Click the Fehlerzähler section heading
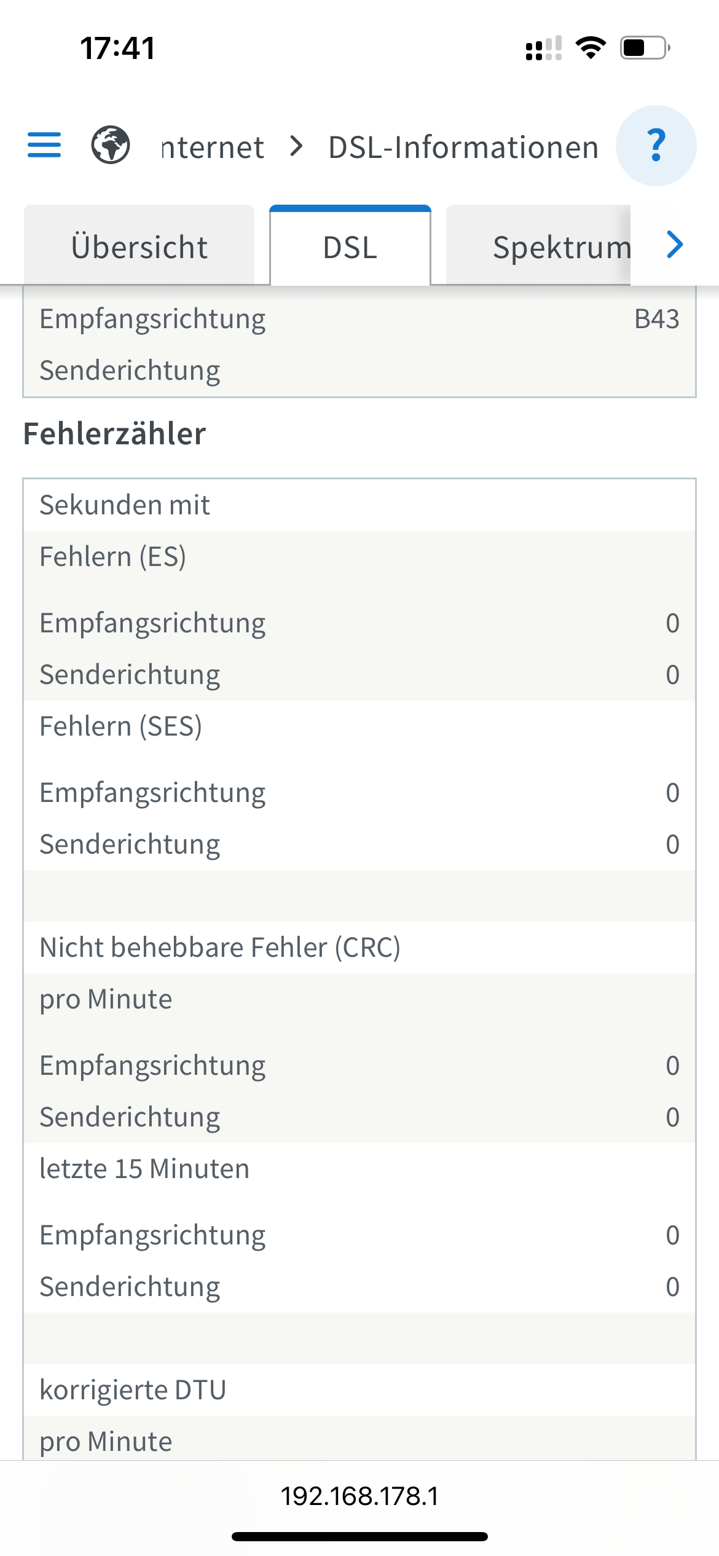Viewport: 719px width, 1556px height. (114, 433)
